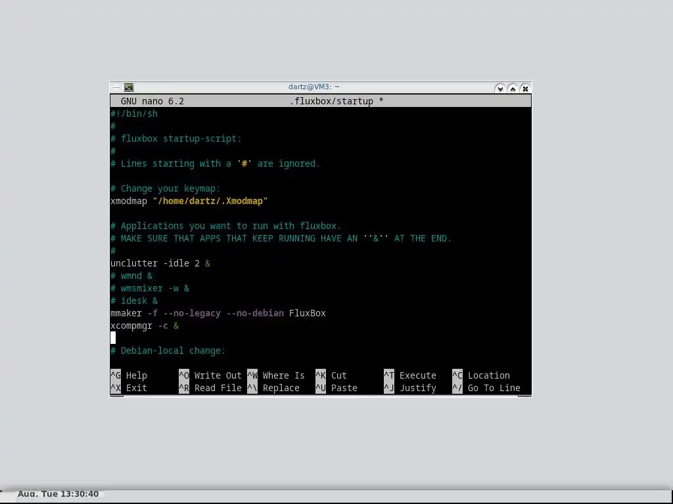Click the ^G Help shortcut

pos(129,375)
